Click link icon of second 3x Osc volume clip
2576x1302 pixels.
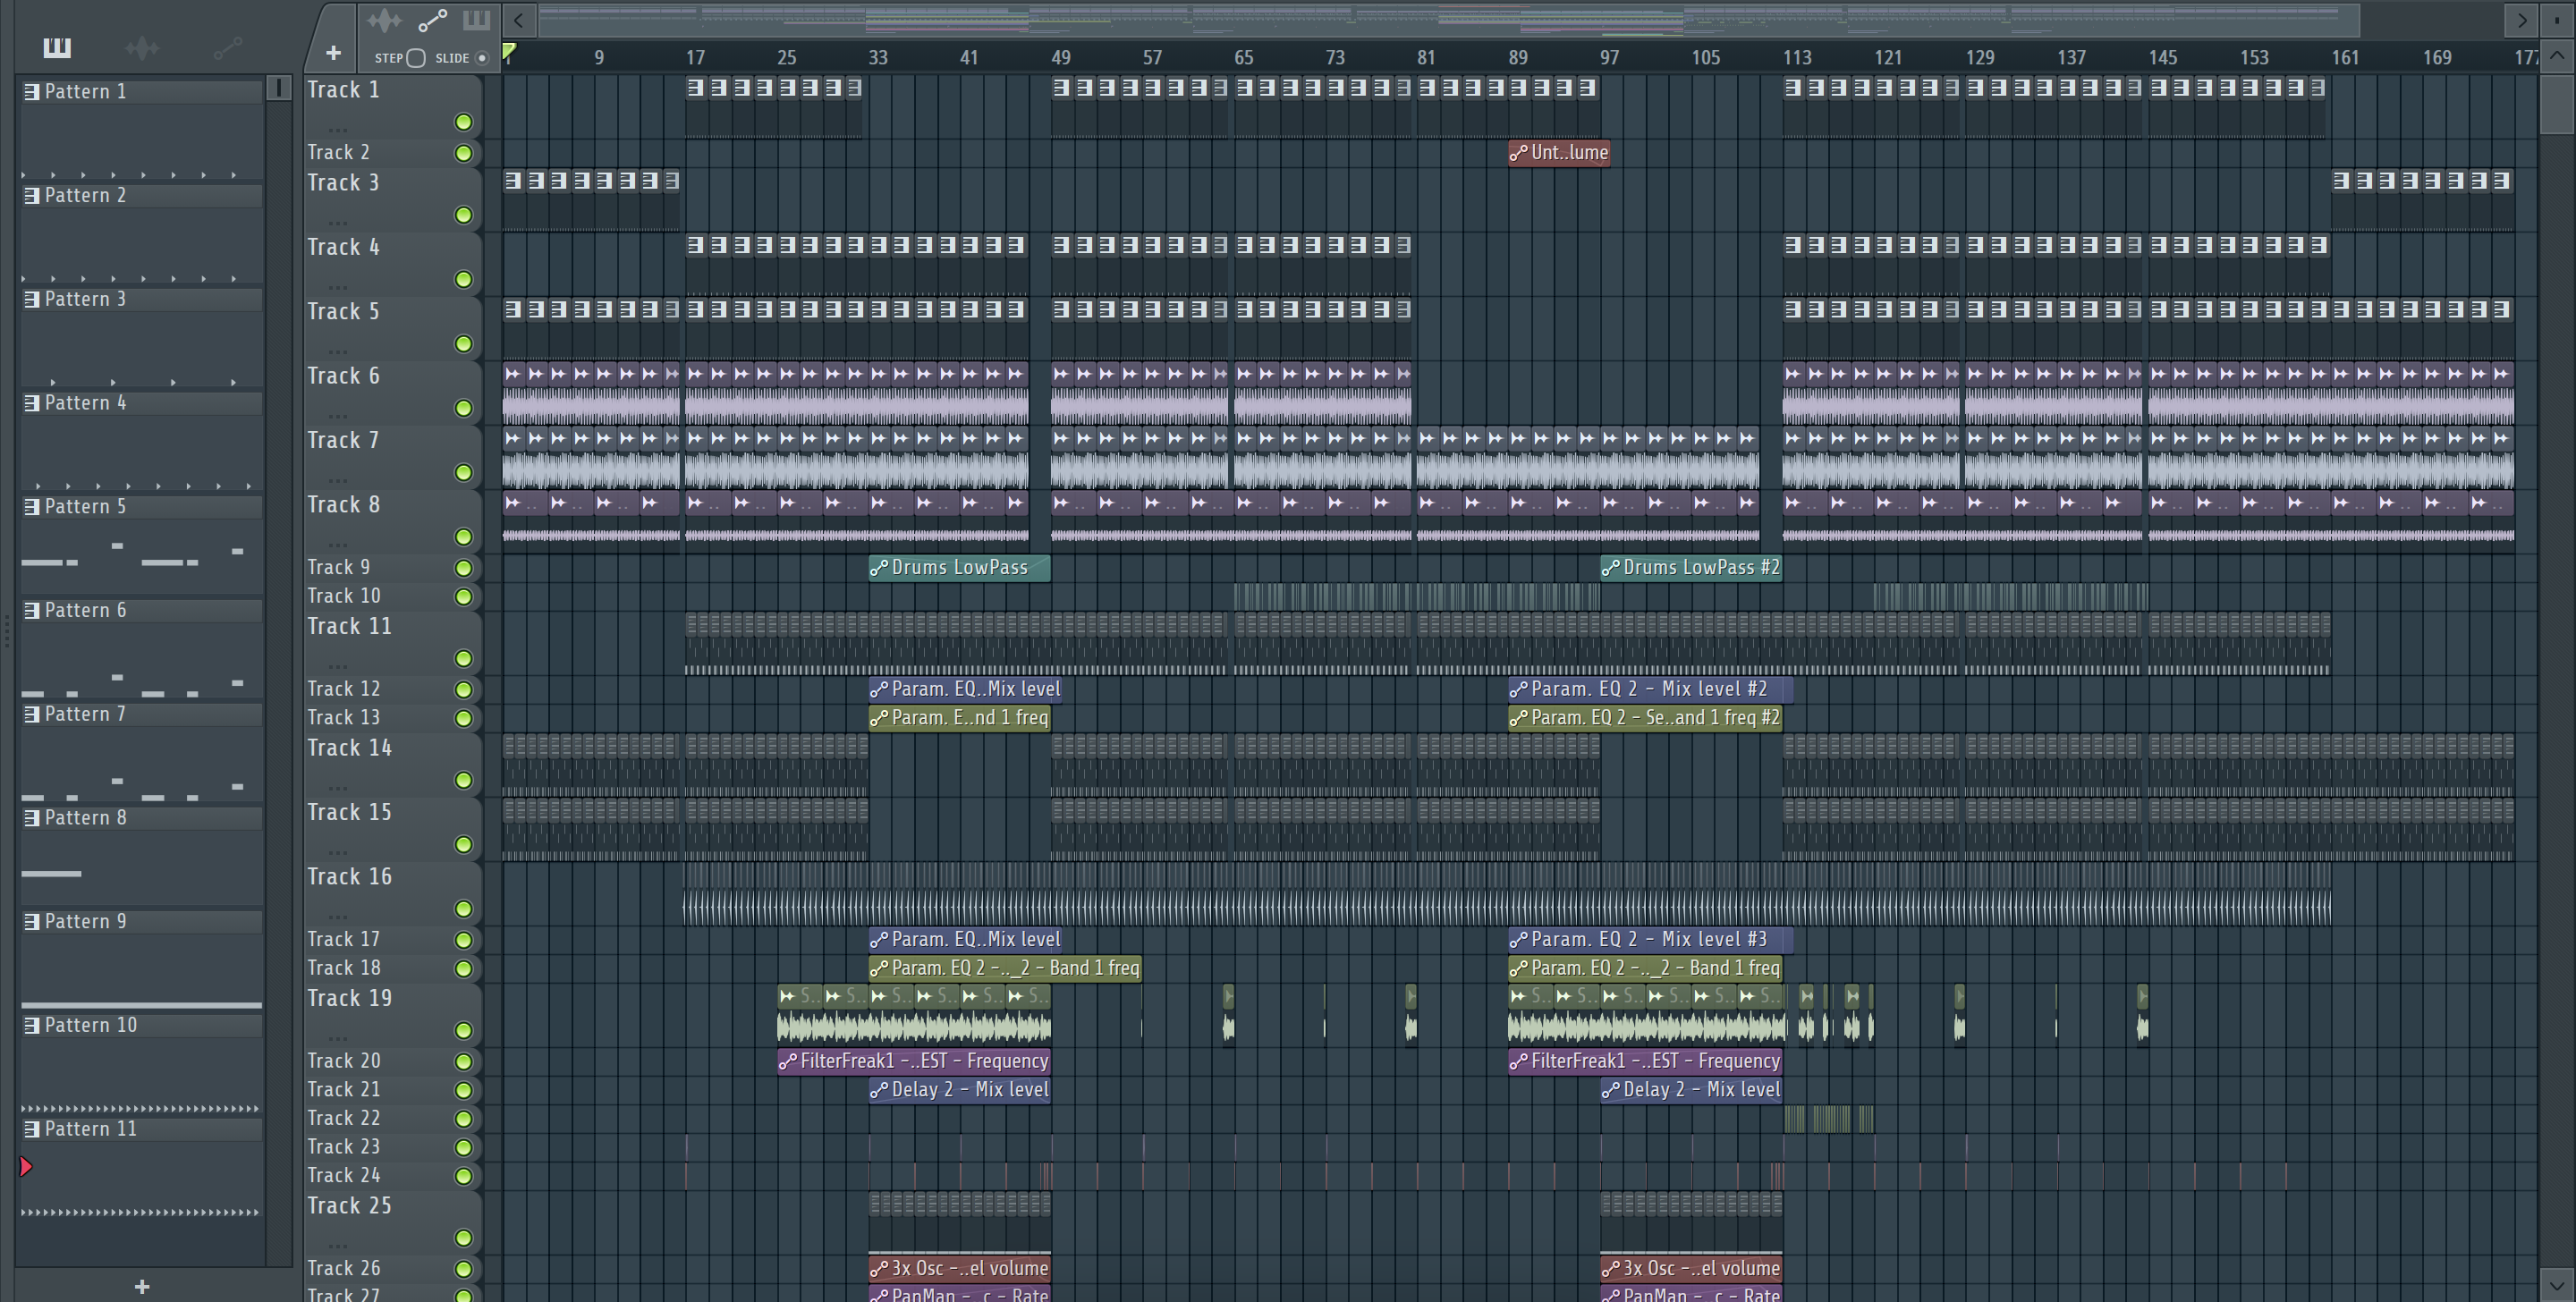(x=1610, y=1268)
